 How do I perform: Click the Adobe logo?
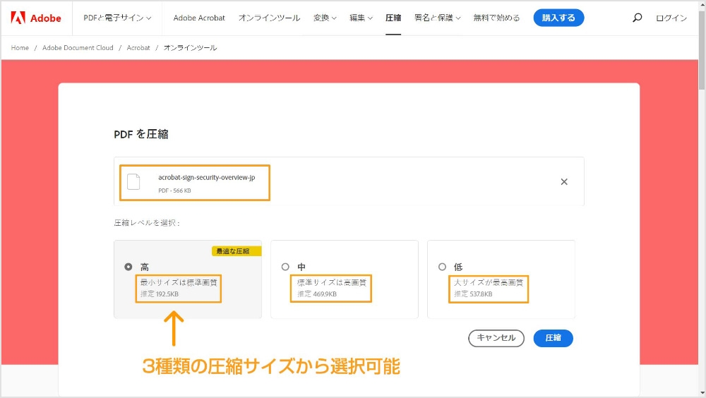pyautogui.click(x=36, y=18)
